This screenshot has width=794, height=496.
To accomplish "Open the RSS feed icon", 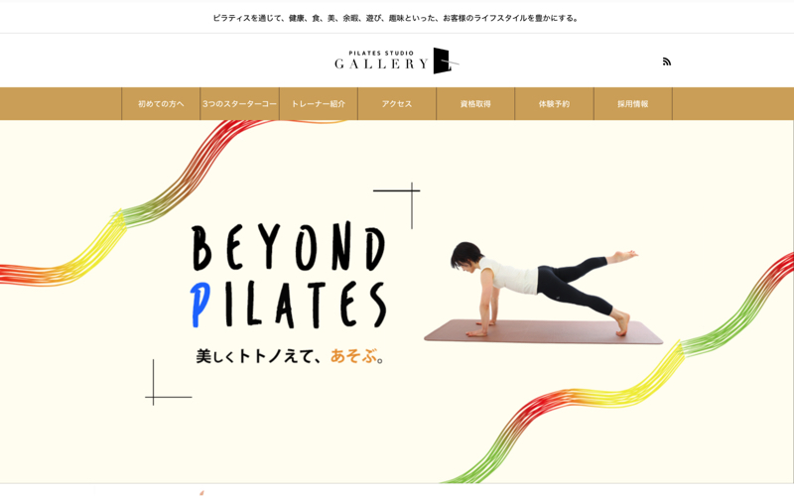I will (666, 62).
